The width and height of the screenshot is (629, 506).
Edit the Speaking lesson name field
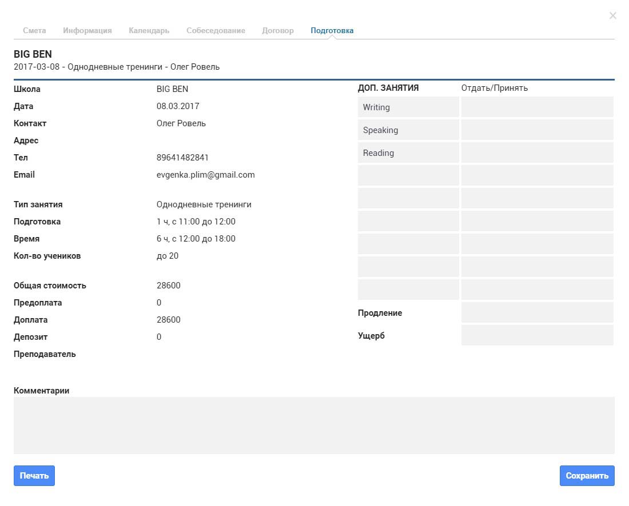pos(408,130)
